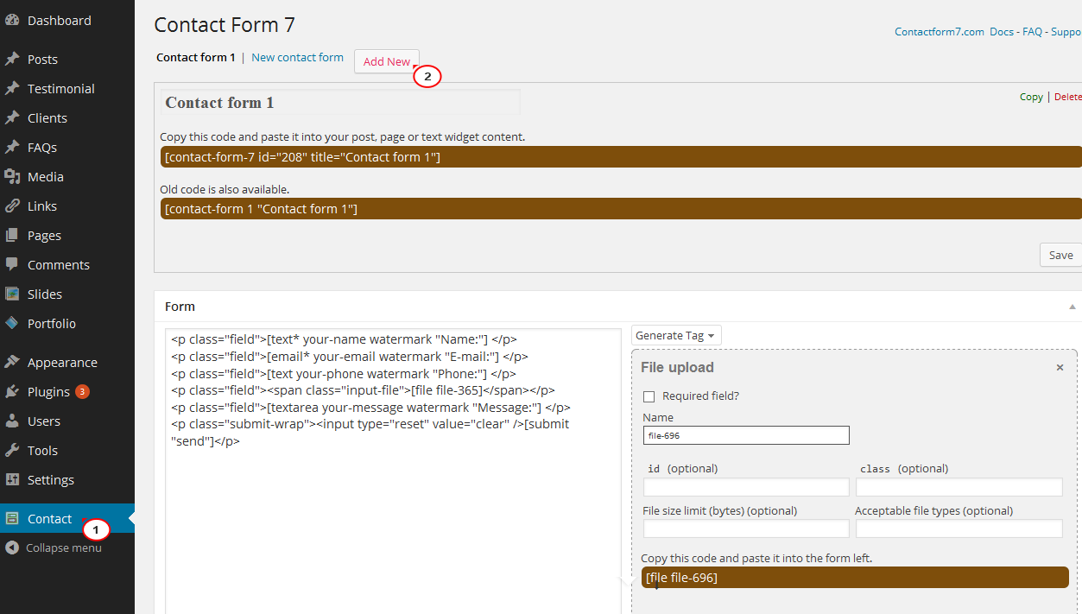Click the Plugins plug icon
Image resolution: width=1082 pixels, height=614 pixels.
pos(12,392)
